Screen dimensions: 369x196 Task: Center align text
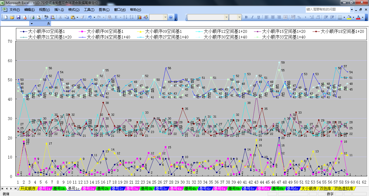273,17
